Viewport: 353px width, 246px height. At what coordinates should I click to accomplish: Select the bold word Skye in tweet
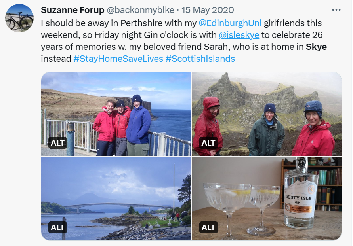(316, 47)
